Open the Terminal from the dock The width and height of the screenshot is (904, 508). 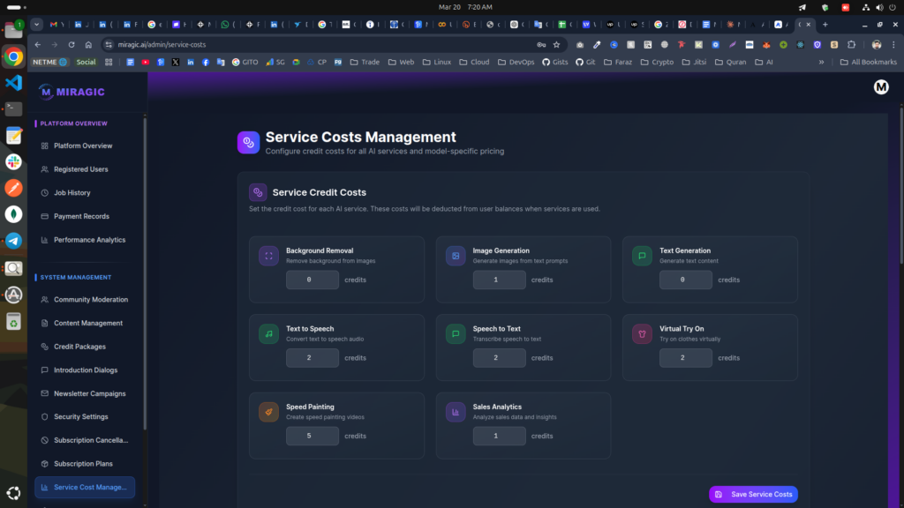click(x=13, y=108)
